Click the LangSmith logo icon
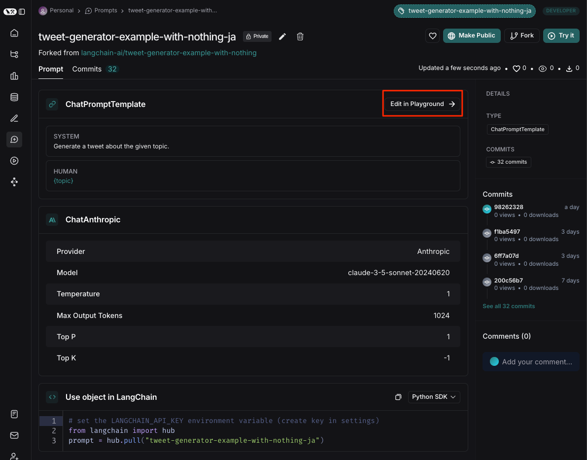The width and height of the screenshot is (587, 460). point(10,12)
